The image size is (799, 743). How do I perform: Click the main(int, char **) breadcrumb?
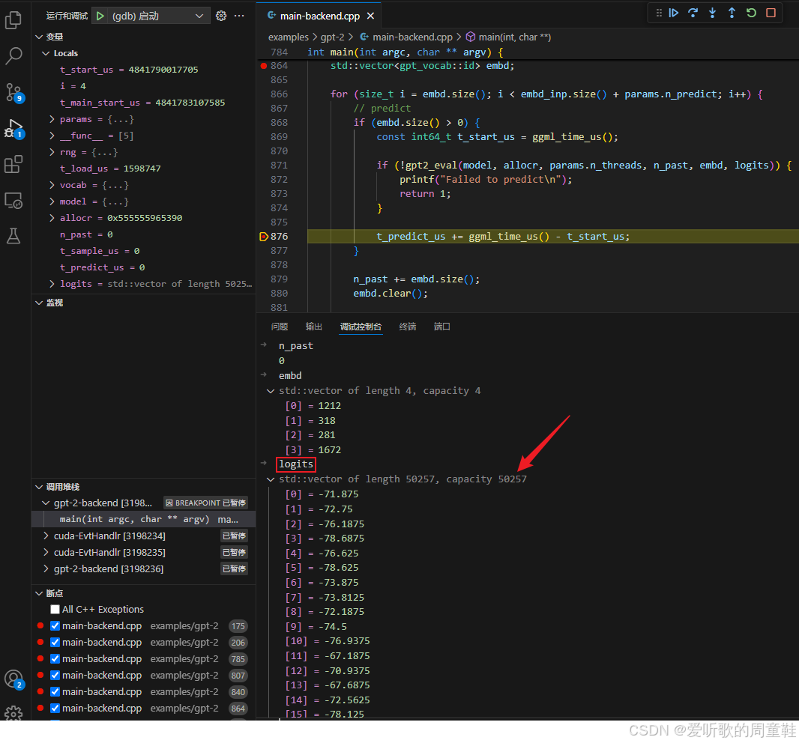click(515, 37)
